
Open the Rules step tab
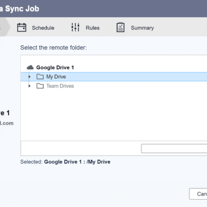coord(85,28)
